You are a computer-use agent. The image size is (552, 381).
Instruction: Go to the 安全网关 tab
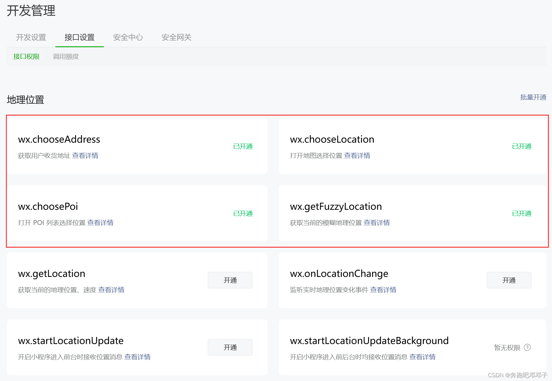tap(177, 37)
